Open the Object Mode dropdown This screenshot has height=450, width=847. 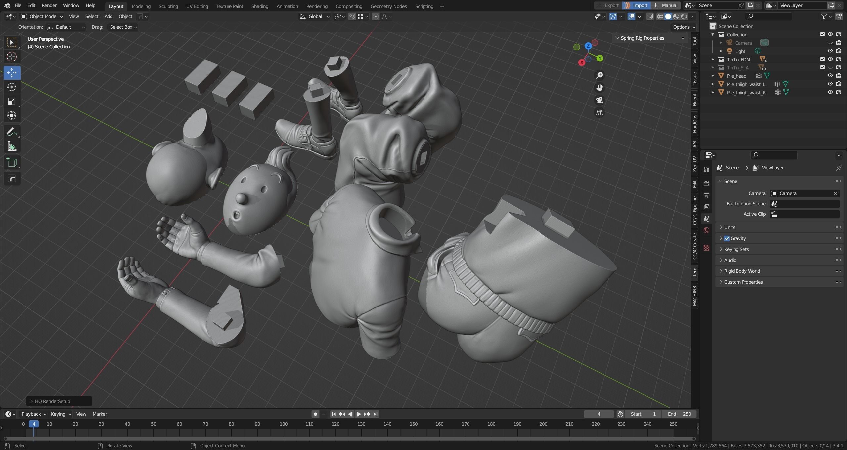(x=42, y=16)
